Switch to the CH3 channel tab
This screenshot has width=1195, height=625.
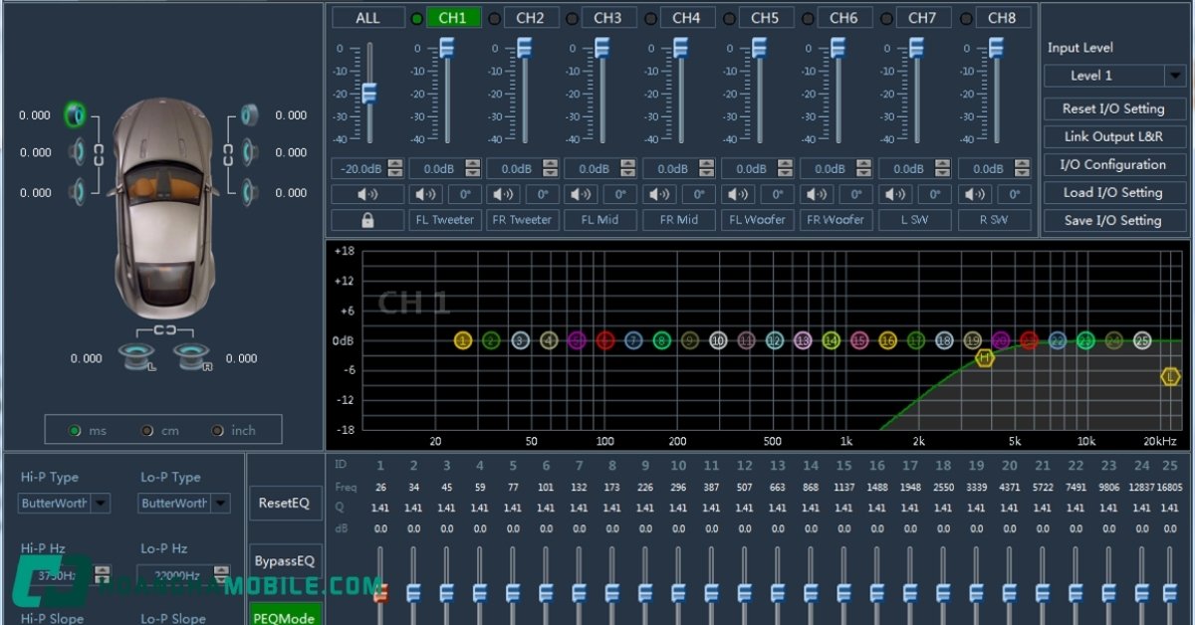point(607,17)
